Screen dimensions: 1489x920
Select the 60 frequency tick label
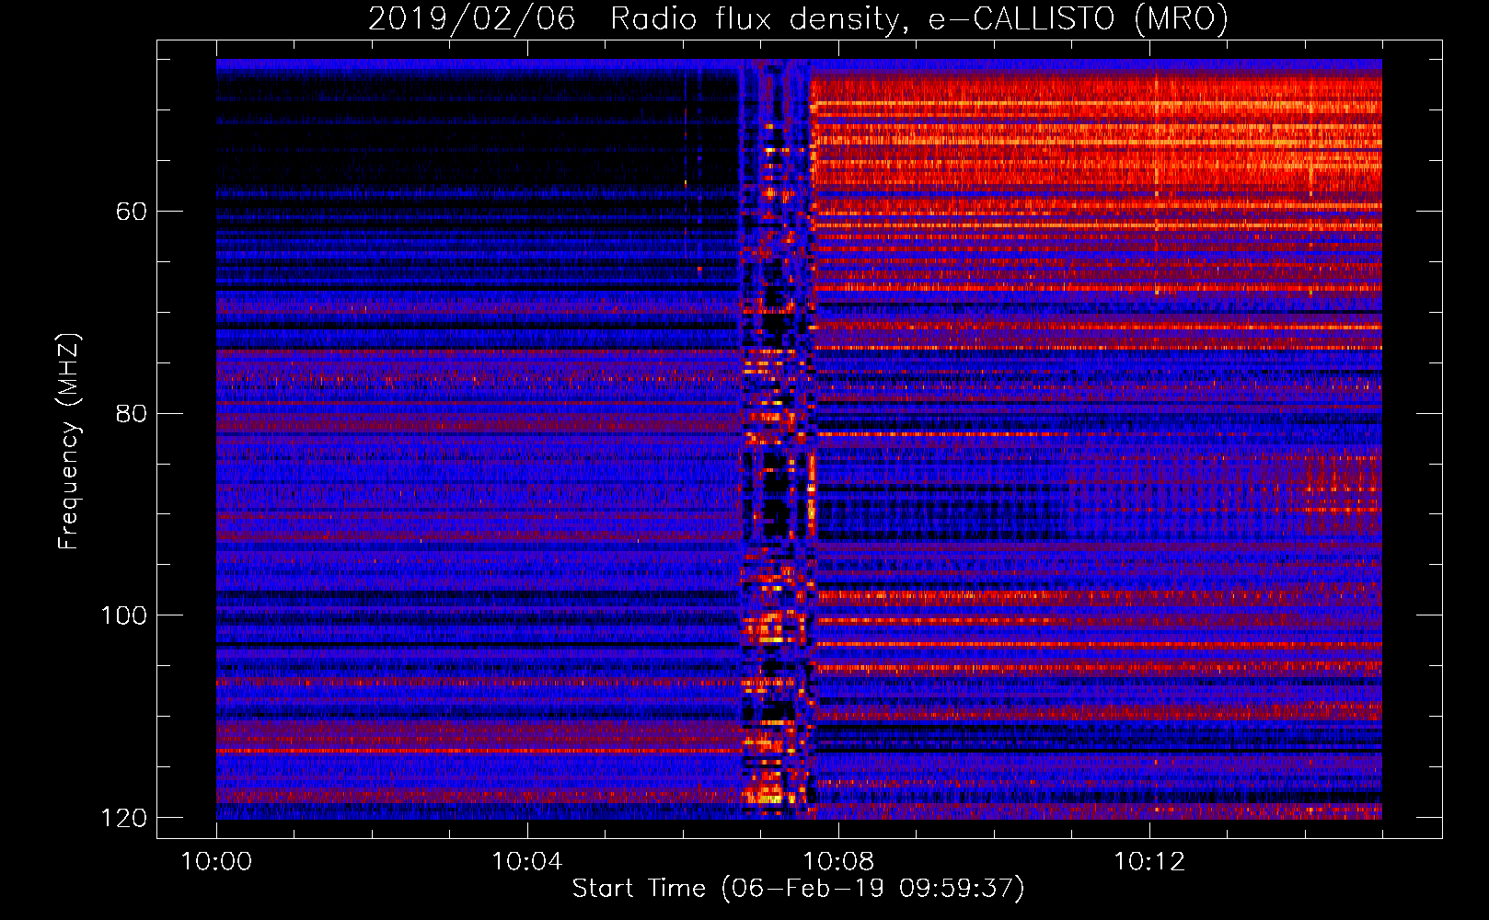131,212
